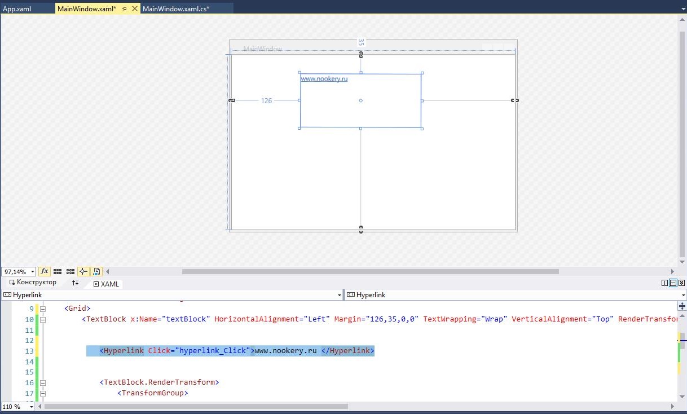Click the designer horizontal scrollbar thumb
Viewport: 687px width, 414px height.
click(370, 271)
